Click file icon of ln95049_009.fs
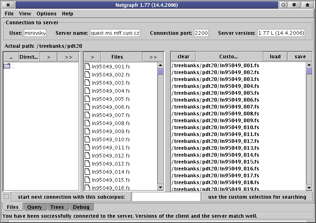 pos(87,131)
